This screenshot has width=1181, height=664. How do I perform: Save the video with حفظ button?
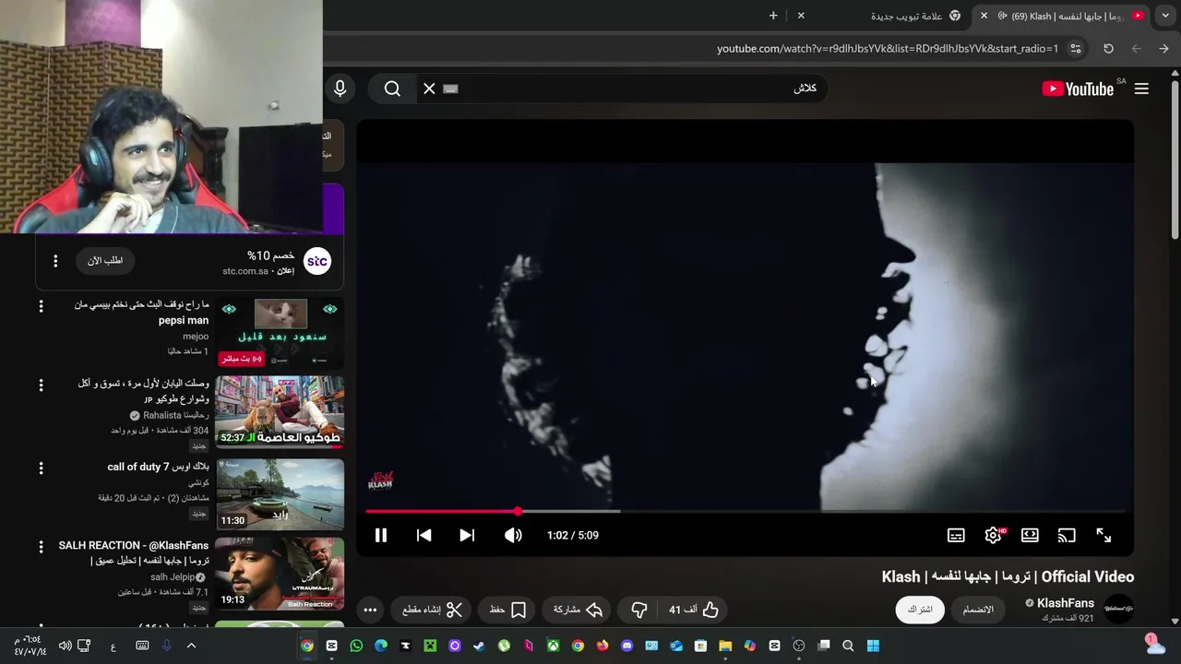pos(508,610)
